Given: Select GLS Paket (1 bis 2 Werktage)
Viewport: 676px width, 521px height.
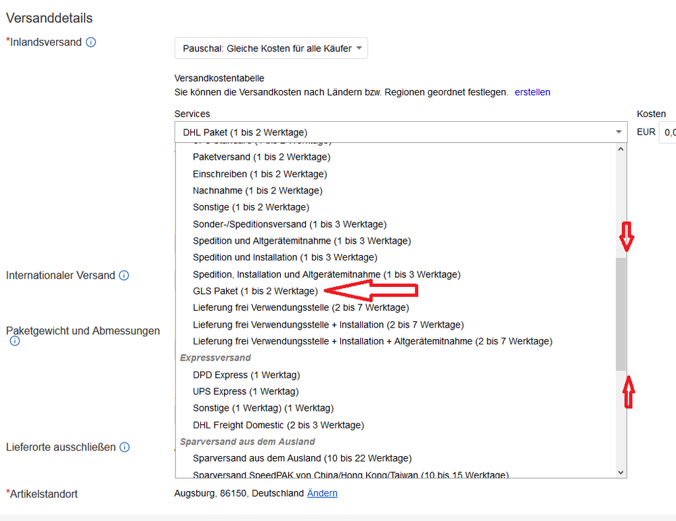Looking at the screenshot, I should (x=255, y=291).
